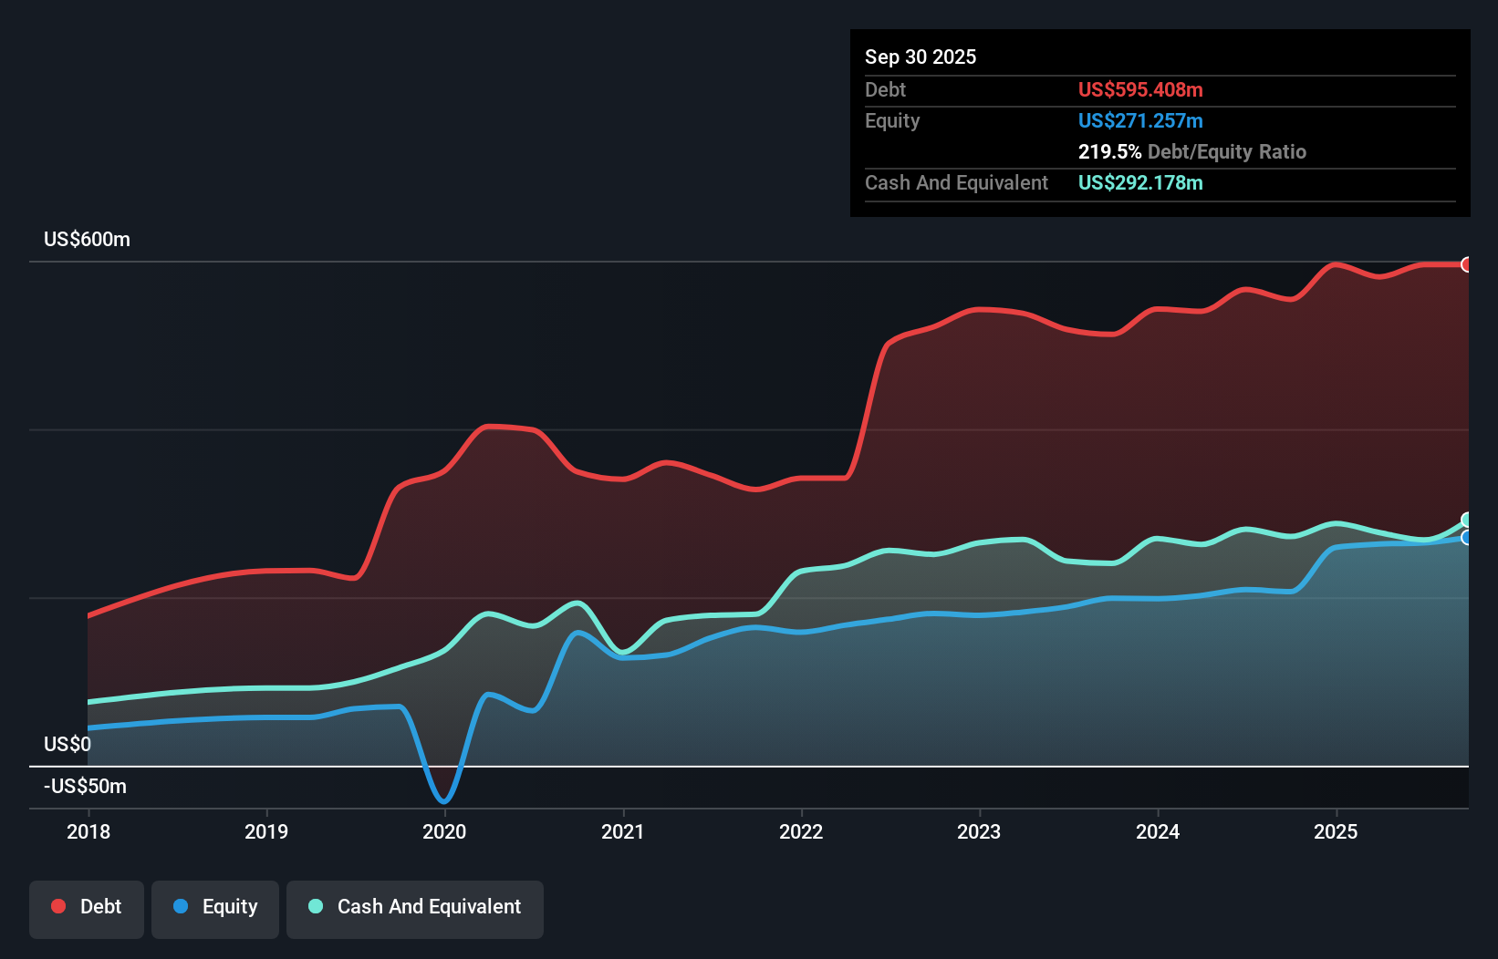Click the US$600m gridline label
The height and width of the screenshot is (959, 1498).
click(86, 239)
